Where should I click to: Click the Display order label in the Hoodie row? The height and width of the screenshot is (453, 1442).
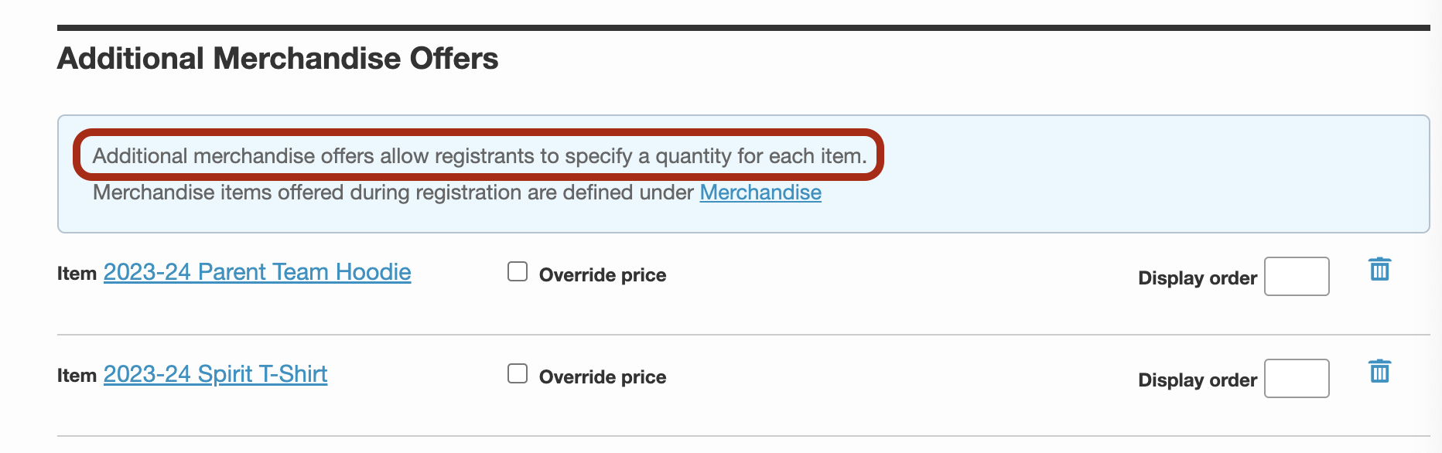[x=1198, y=278]
